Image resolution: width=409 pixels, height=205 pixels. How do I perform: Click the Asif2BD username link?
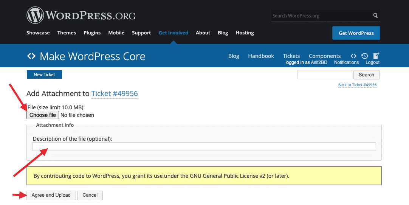pyautogui.click(x=319, y=62)
